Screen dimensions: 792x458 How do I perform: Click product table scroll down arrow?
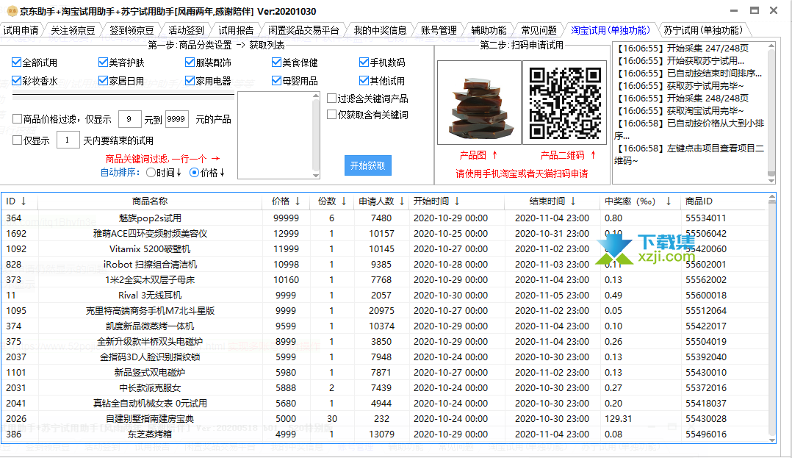pos(771,440)
